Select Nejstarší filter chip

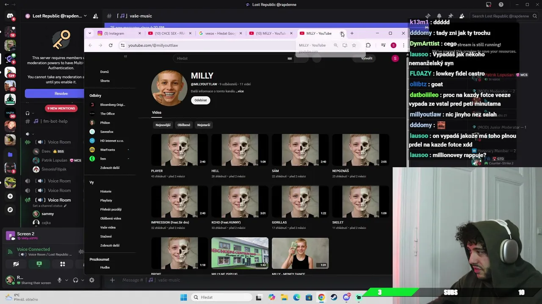204,125
